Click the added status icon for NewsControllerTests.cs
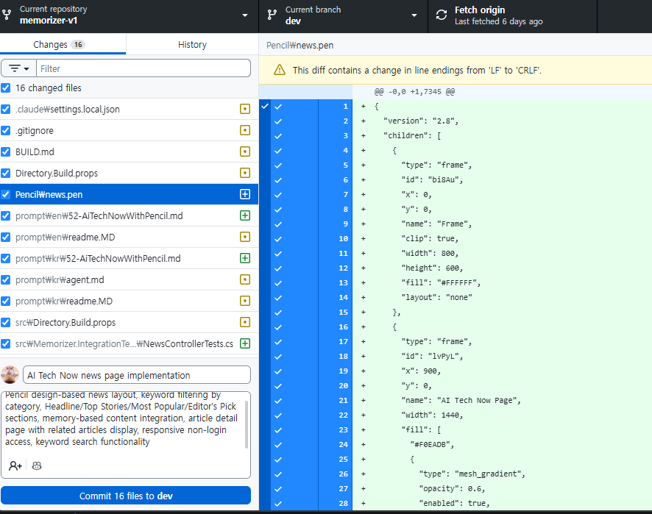The width and height of the screenshot is (652, 514). pos(245,343)
